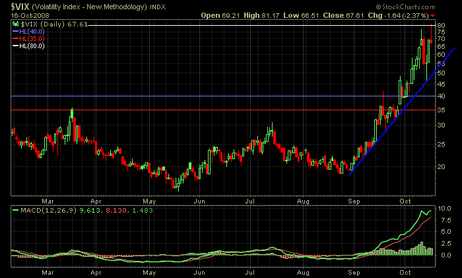
Task: Click the Apr label under the price chart
Action: (96, 201)
